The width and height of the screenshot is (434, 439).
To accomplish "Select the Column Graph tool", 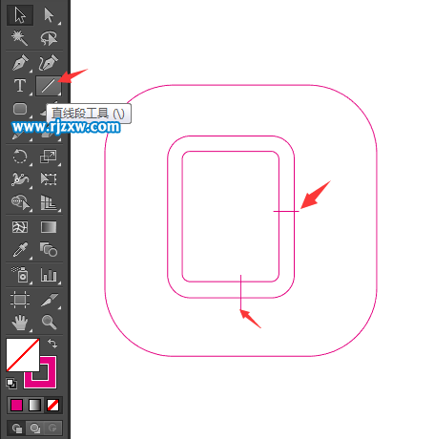I will tap(49, 275).
